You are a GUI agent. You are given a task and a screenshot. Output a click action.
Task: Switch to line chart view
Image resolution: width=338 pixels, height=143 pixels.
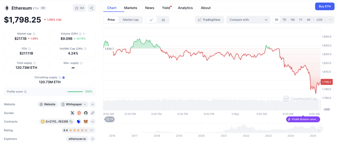coord(151,20)
